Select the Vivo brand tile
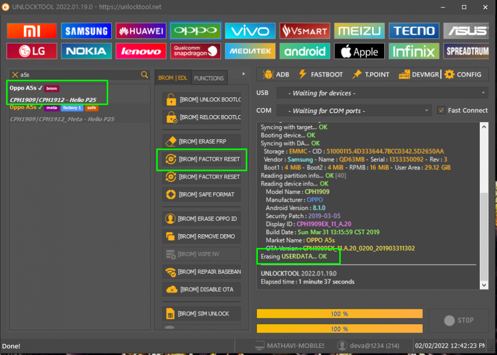The width and height of the screenshot is (497, 355). coord(250,31)
